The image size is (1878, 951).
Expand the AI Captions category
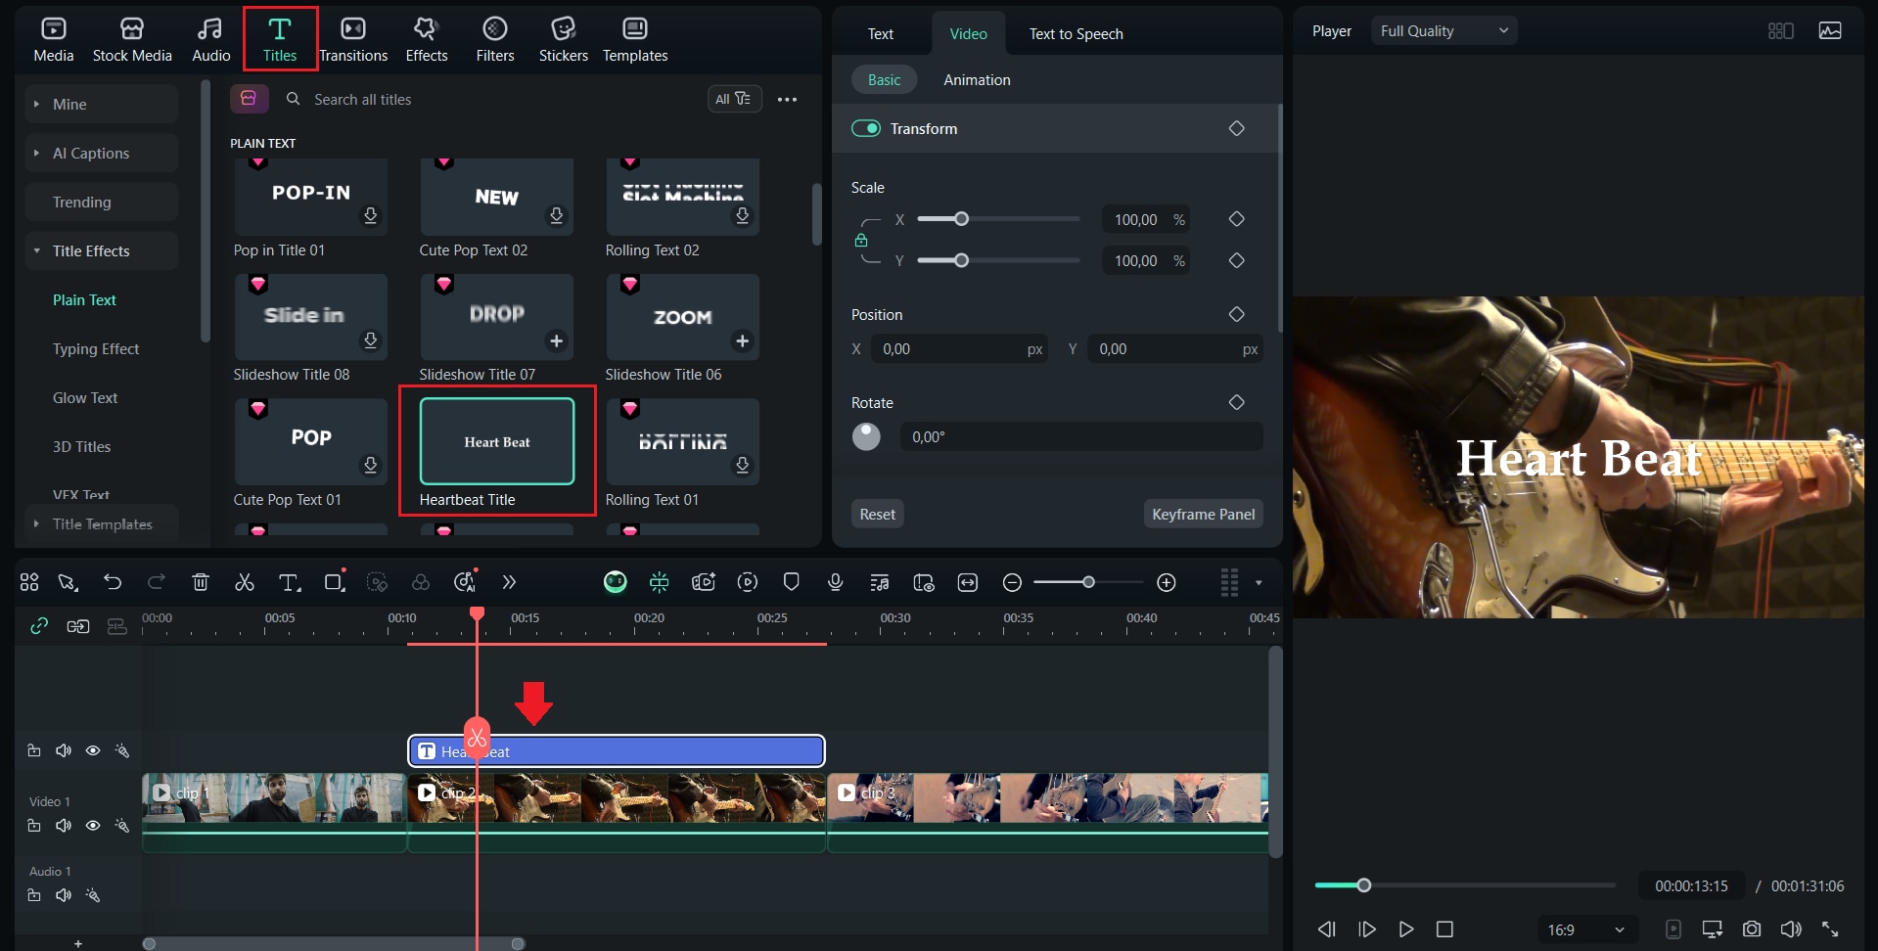click(36, 153)
